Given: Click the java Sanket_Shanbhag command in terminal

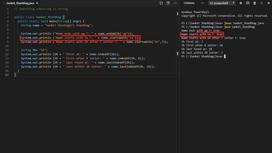Looking at the screenshot, I should 239,27.
